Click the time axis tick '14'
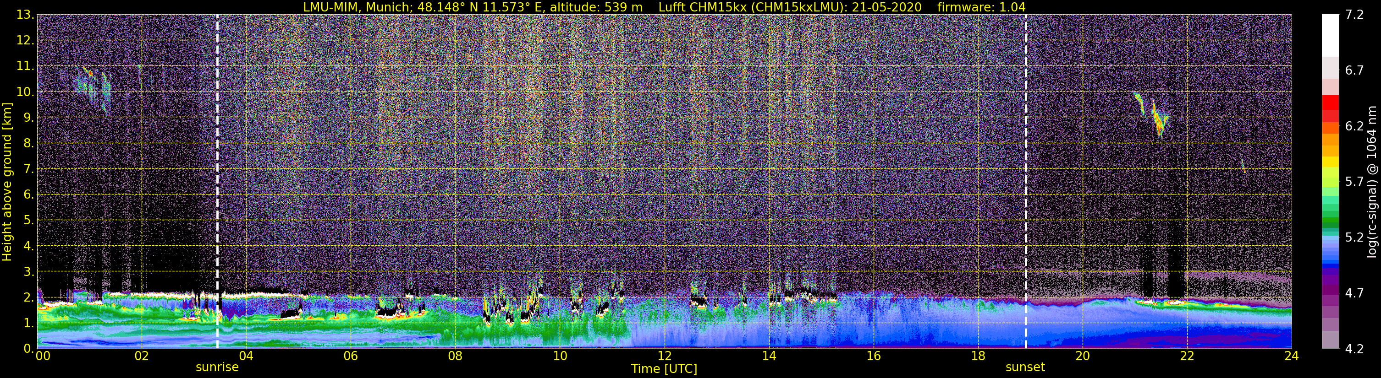This screenshot has height=378, width=1381. click(769, 356)
